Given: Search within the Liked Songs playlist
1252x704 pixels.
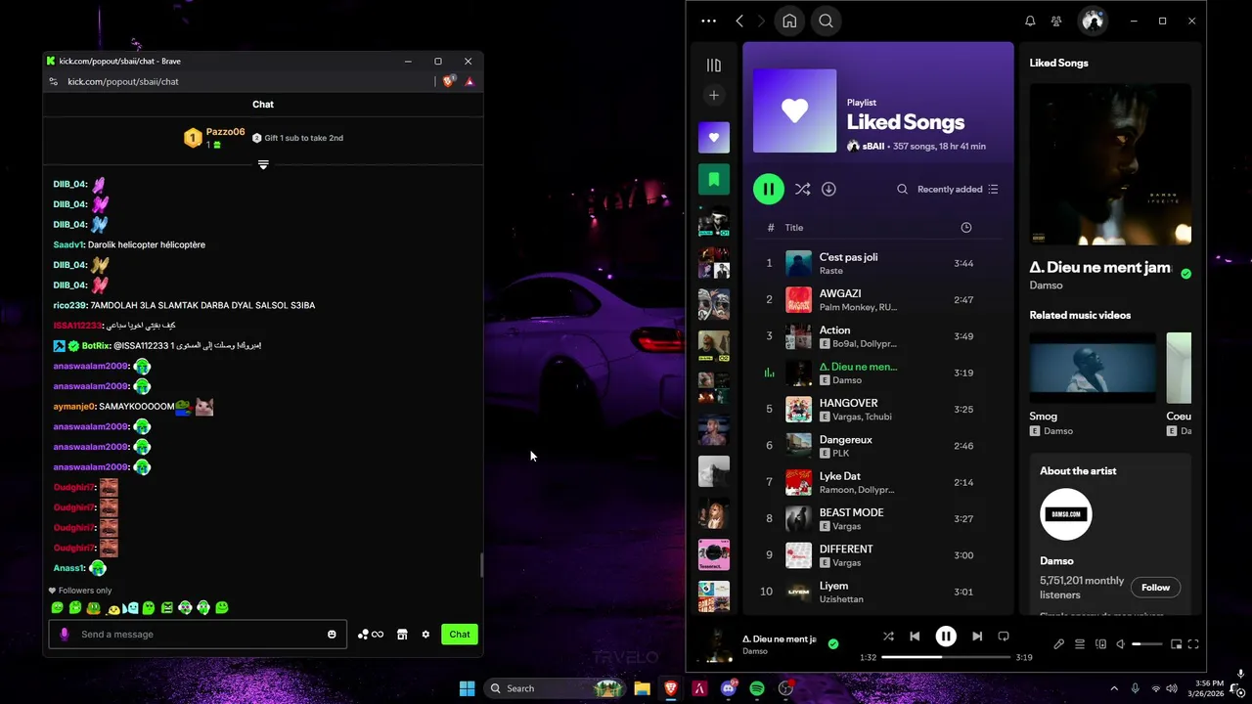Looking at the screenshot, I should click(x=902, y=189).
